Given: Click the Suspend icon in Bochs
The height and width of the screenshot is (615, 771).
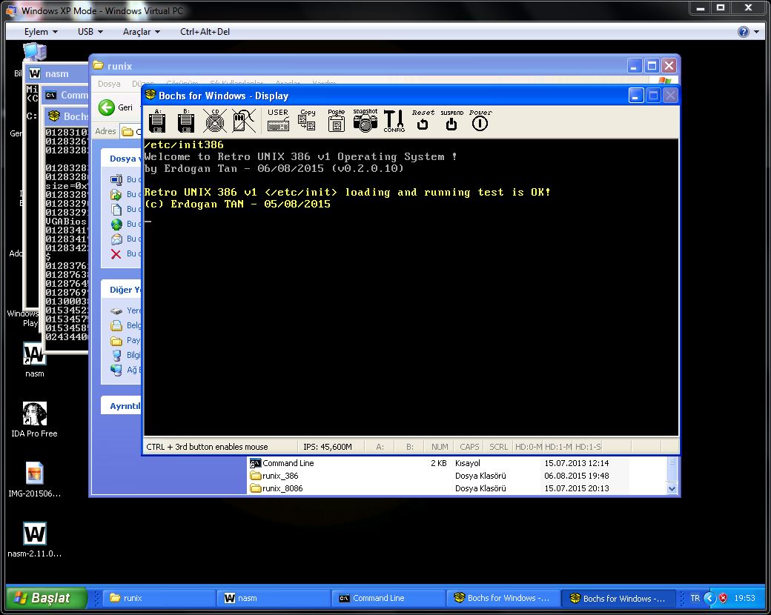Looking at the screenshot, I should pyautogui.click(x=451, y=121).
